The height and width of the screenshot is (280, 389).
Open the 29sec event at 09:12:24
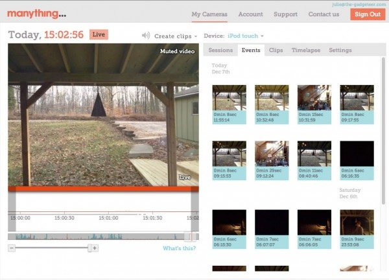pyautogui.click(x=272, y=161)
